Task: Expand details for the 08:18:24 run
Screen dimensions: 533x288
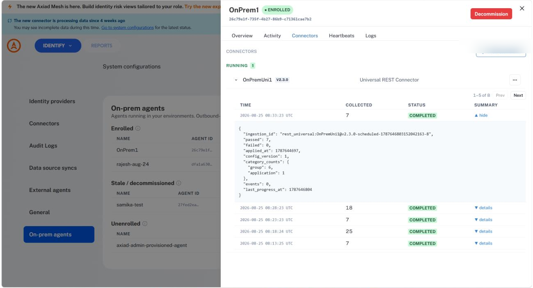Action: pyautogui.click(x=483, y=231)
